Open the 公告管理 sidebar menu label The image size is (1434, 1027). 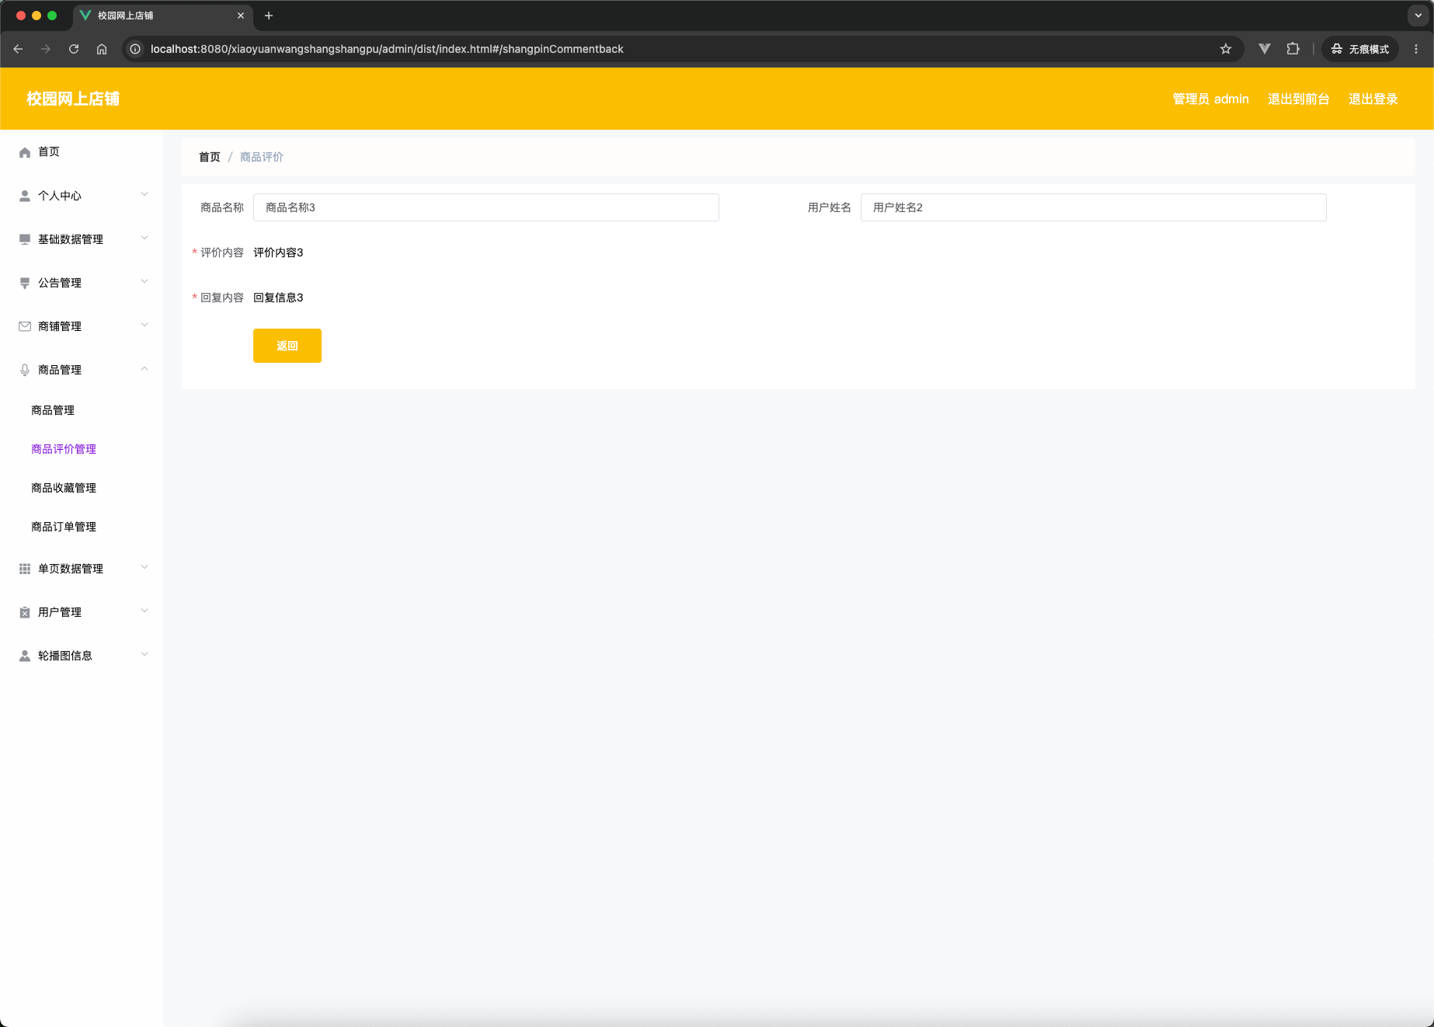60,283
